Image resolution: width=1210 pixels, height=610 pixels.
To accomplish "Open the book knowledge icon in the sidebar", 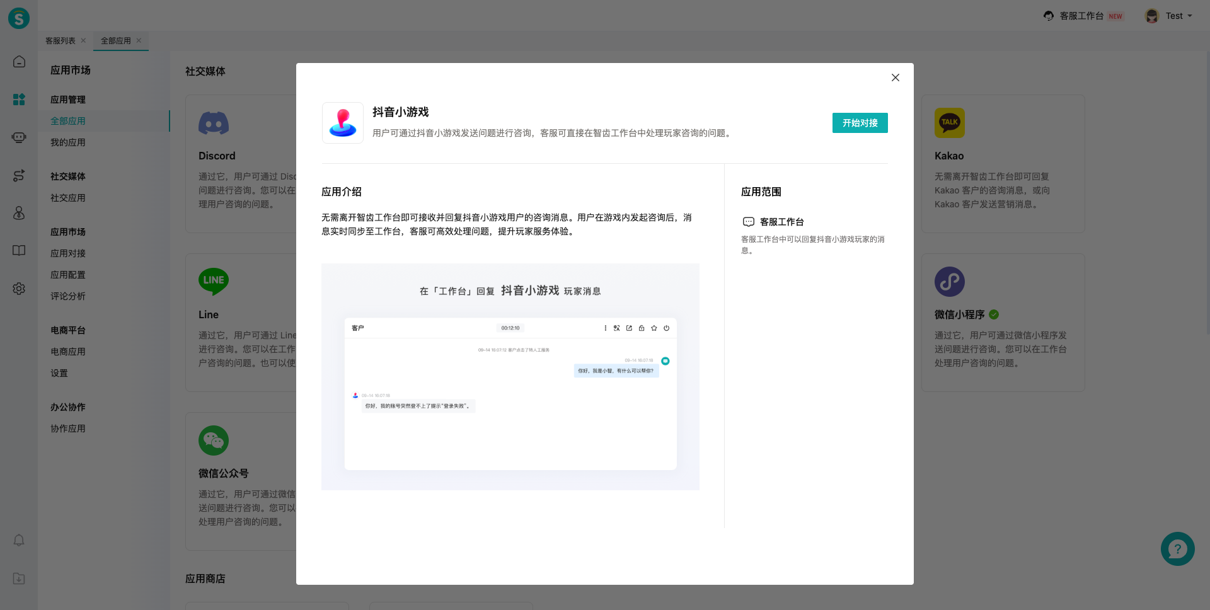I will (19, 251).
